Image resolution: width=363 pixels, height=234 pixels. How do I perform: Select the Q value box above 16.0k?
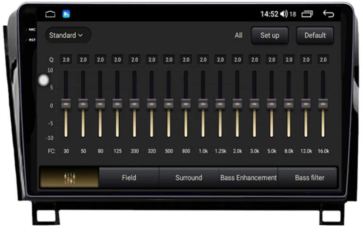point(323,60)
